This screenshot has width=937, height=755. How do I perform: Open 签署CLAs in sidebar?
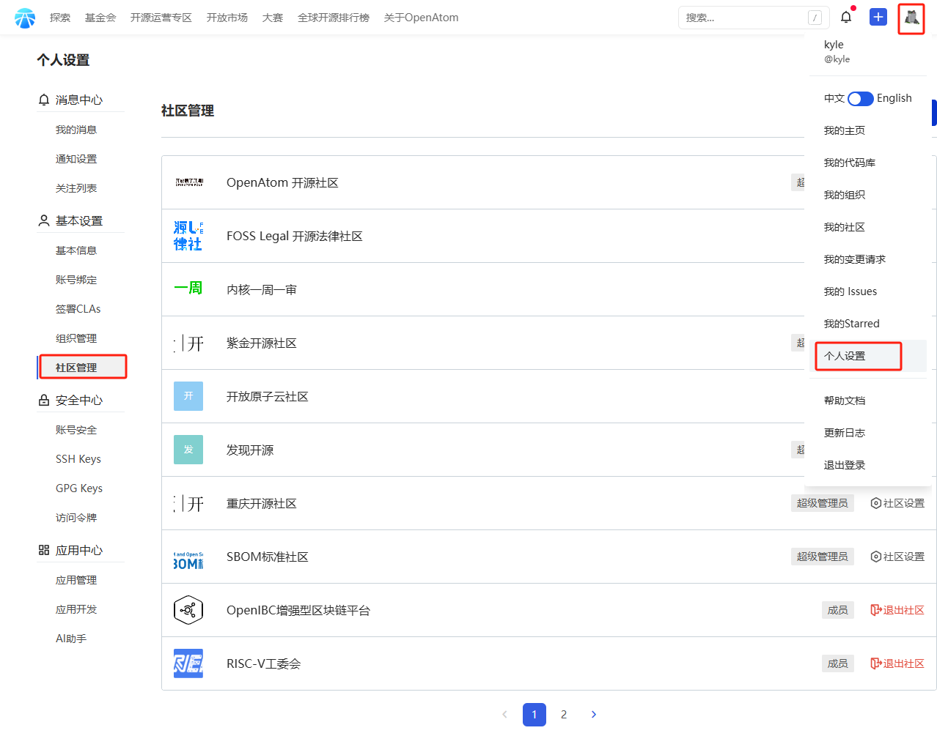[x=78, y=309]
